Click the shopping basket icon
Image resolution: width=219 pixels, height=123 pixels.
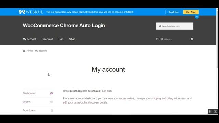pyautogui.click(x=192, y=39)
